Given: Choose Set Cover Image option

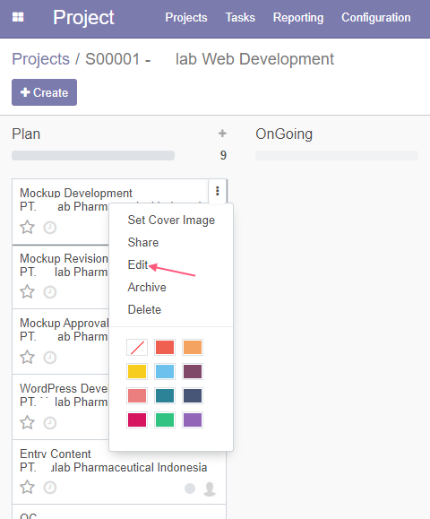Looking at the screenshot, I should click(x=171, y=221).
